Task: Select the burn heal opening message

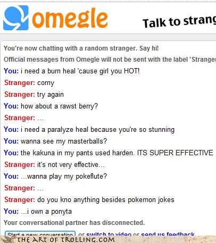Action: click(72, 71)
